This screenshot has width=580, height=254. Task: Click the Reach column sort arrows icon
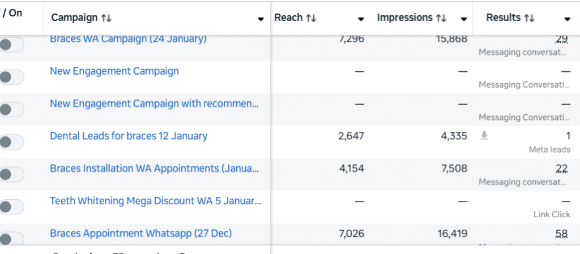[x=311, y=18]
